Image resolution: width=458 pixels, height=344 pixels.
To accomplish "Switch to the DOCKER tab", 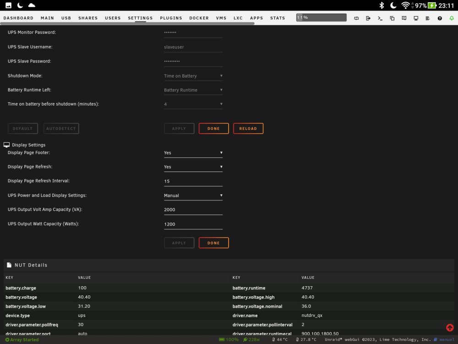I will (x=199, y=18).
